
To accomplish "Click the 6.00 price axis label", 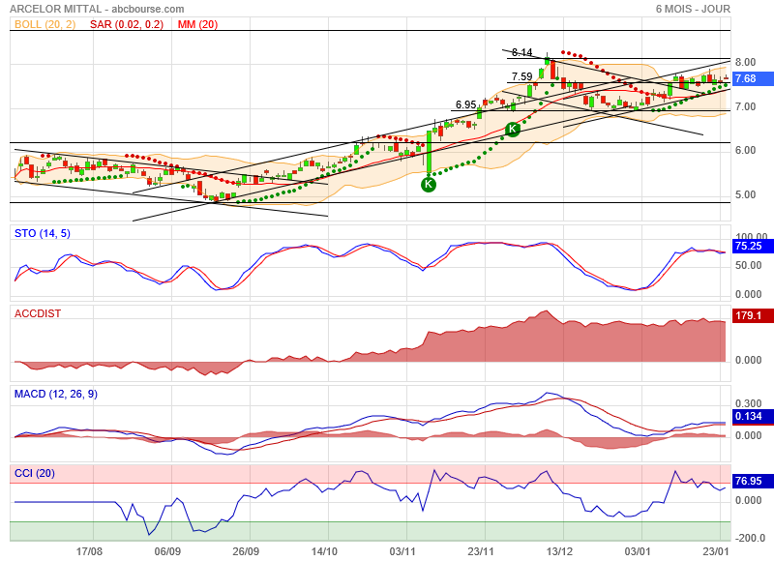I will point(745,151).
